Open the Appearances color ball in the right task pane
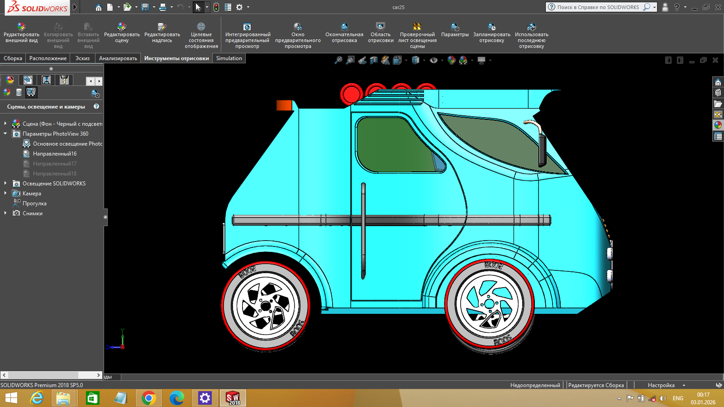 [718, 125]
